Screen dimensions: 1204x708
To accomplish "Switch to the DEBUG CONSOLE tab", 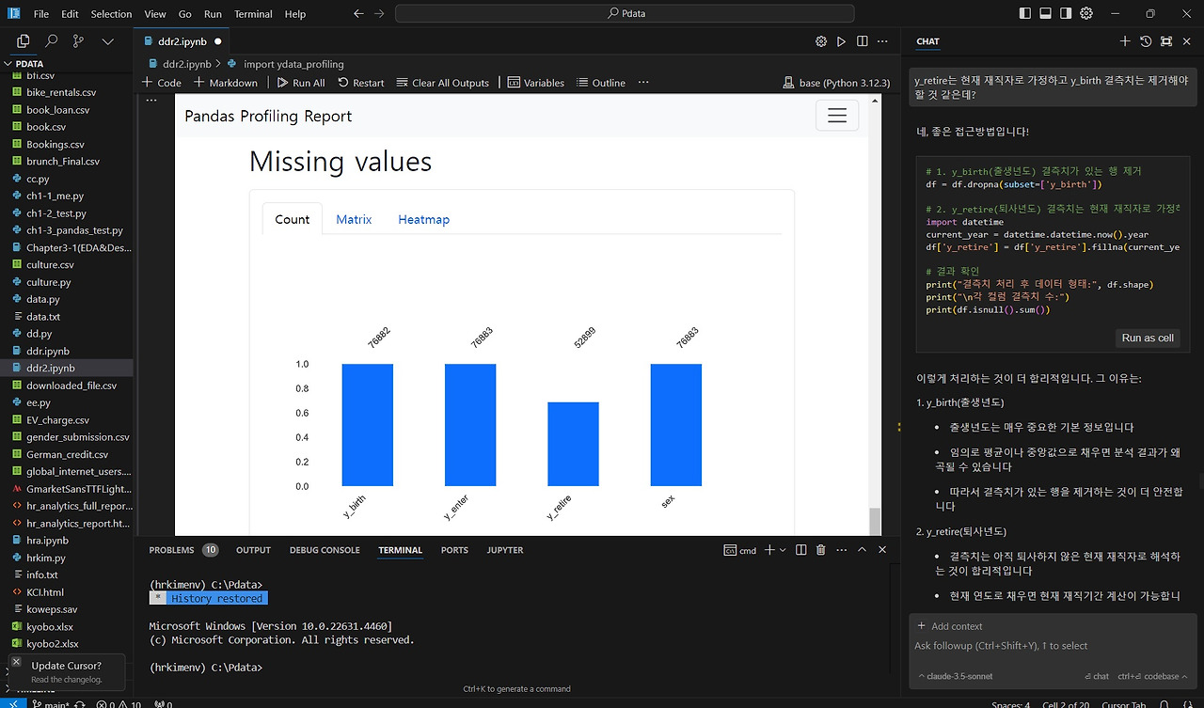I will [325, 550].
